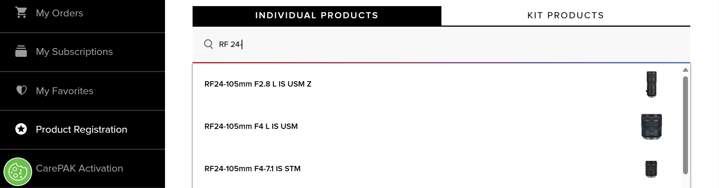This screenshot has height=188, width=719.
Task: Click the Product Registration star icon
Action: [x=21, y=129]
